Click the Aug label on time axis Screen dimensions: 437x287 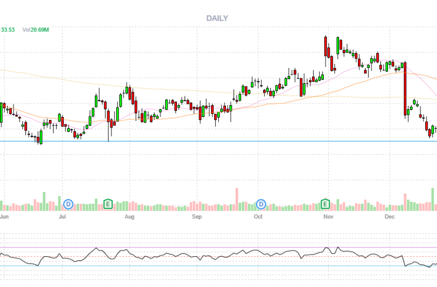pyautogui.click(x=130, y=217)
